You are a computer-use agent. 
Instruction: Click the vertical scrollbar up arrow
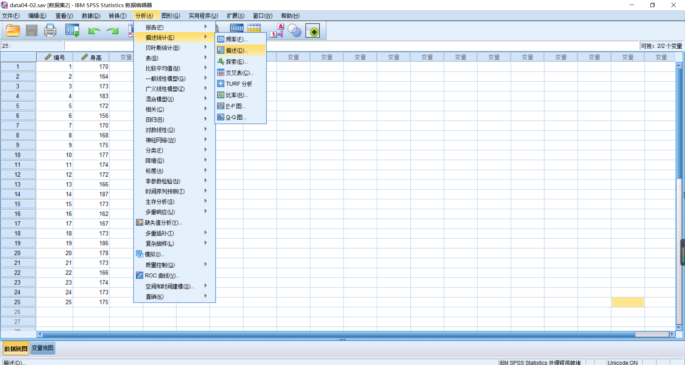pyautogui.click(x=679, y=65)
